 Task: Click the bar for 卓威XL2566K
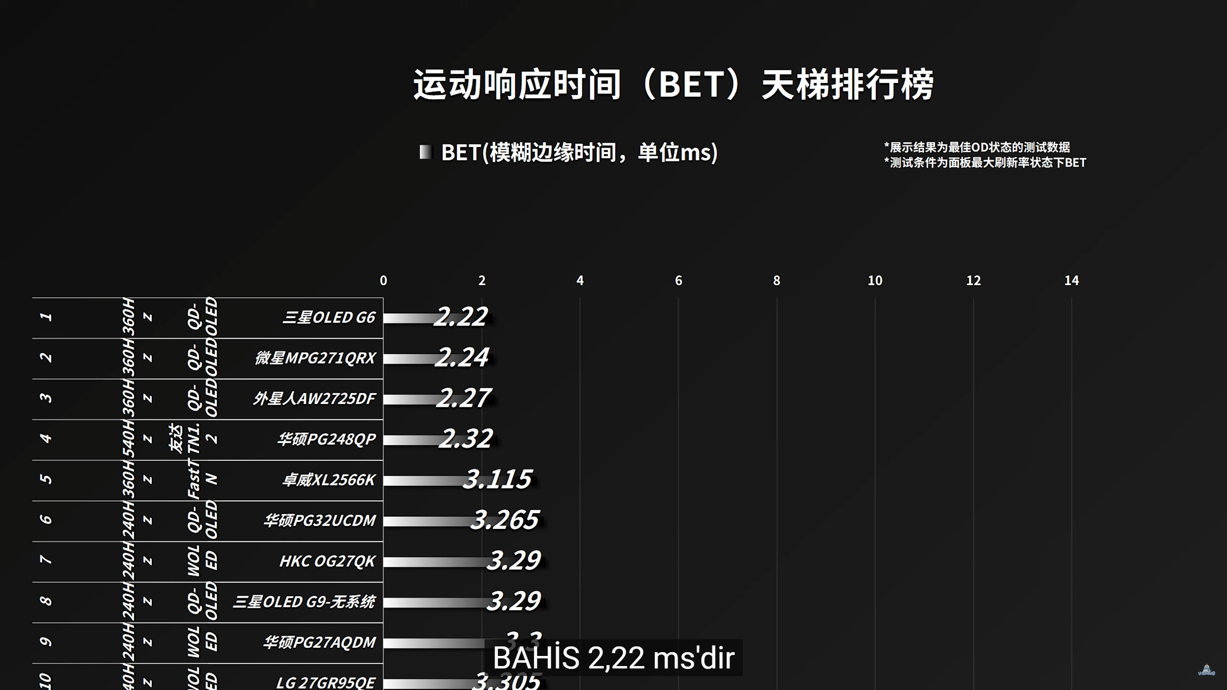click(460, 481)
